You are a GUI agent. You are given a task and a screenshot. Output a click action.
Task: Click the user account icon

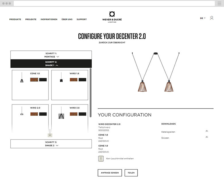tap(212, 18)
